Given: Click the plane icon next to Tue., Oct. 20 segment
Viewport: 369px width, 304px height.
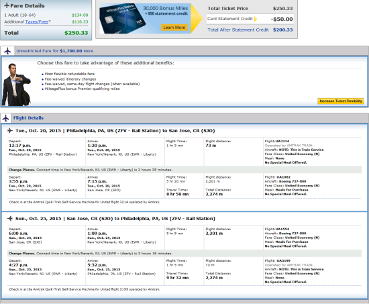Looking at the screenshot, I should pos(10,130).
